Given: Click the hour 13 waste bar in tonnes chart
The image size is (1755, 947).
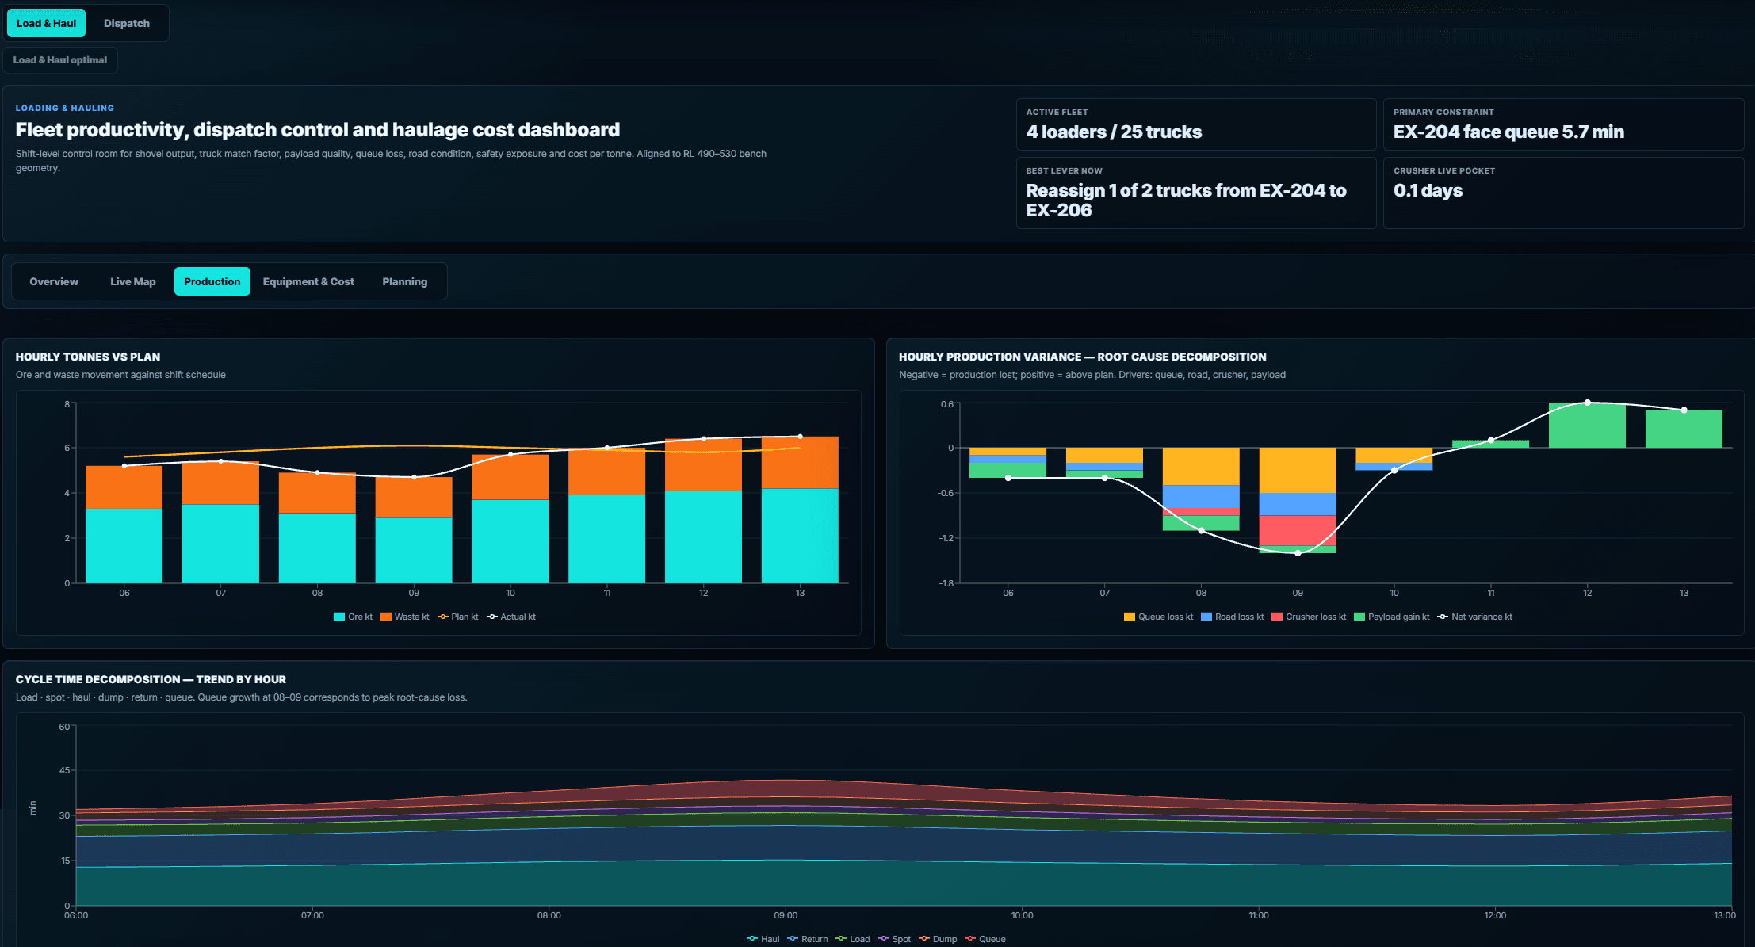Looking at the screenshot, I should coord(800,463).
